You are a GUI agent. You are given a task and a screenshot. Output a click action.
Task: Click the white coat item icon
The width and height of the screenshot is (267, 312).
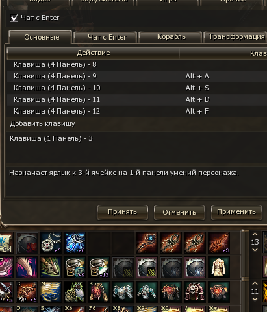219,267
